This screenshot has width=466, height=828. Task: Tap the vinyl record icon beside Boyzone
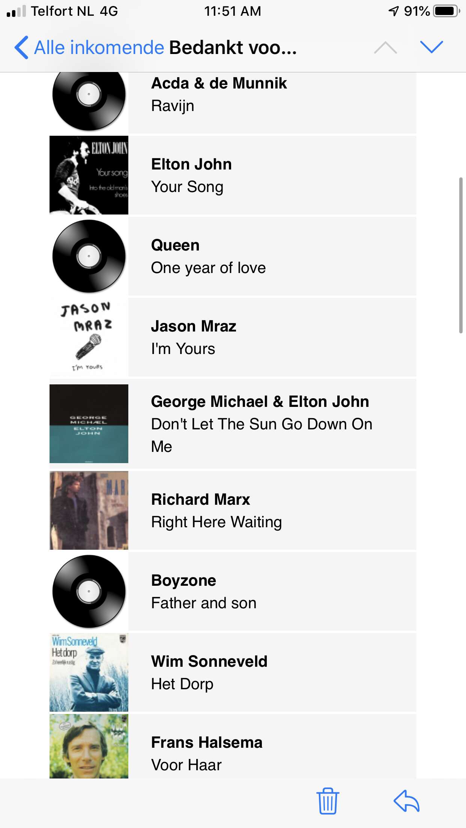(x=89, y=591)
